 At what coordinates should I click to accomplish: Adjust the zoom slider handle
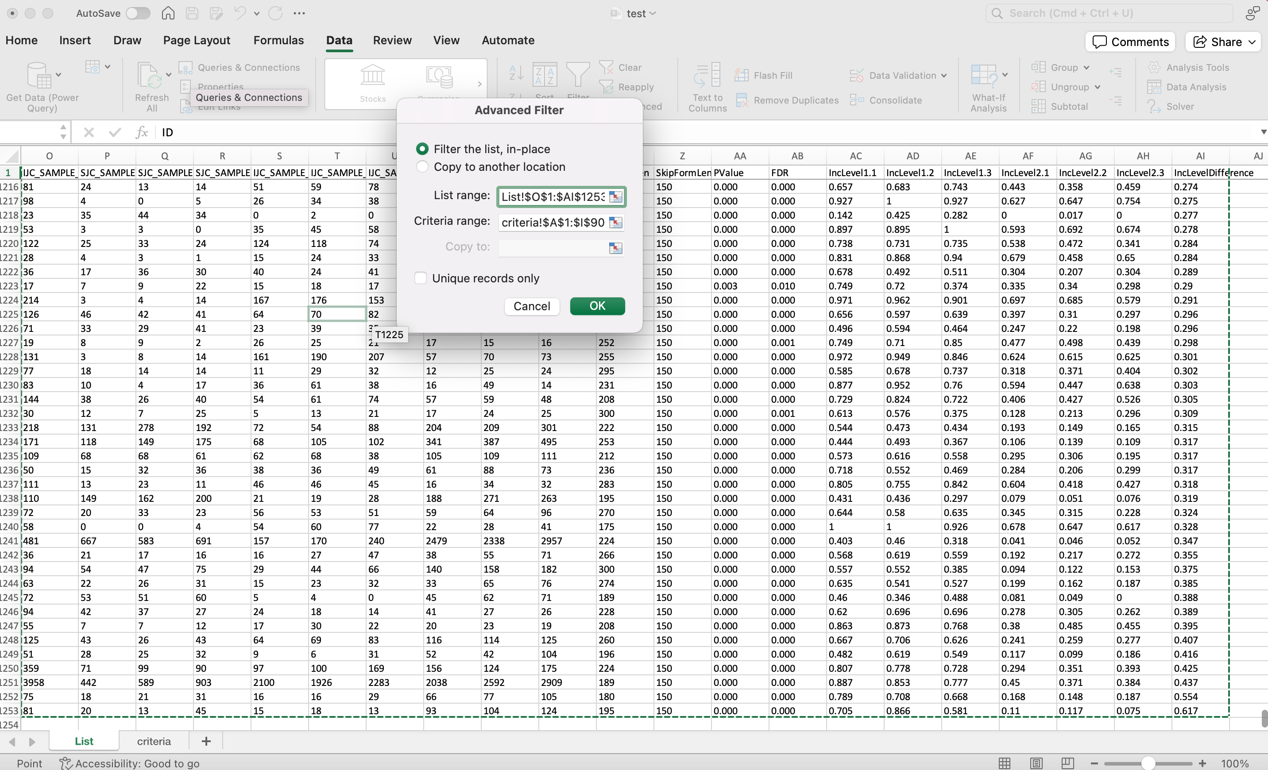coord(1148,763)
